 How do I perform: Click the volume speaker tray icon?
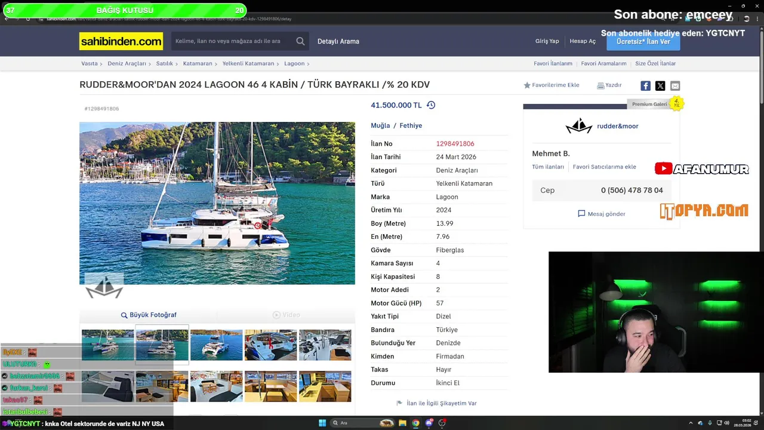726,423
